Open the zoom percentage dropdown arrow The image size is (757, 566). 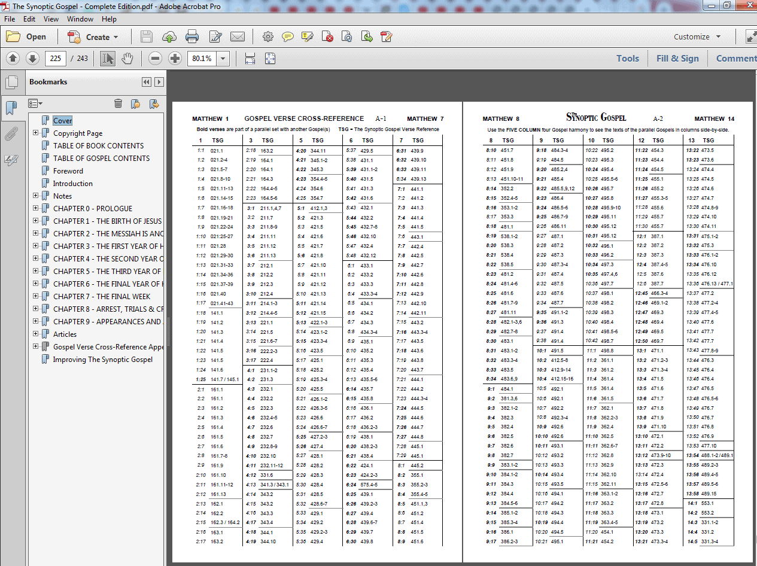tap(223, 59)
